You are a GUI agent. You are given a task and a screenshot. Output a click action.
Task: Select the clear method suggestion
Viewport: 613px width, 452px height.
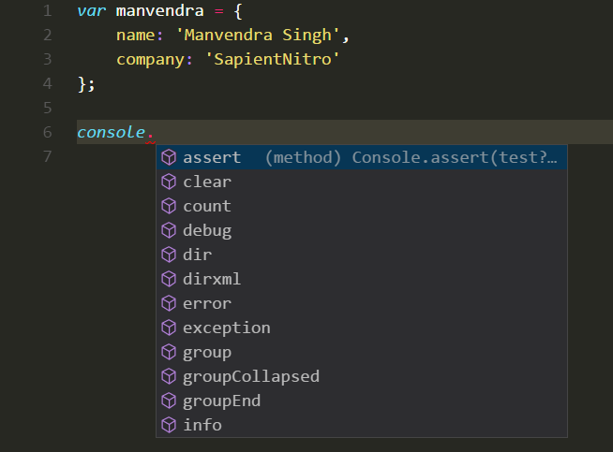coord(362,182)
